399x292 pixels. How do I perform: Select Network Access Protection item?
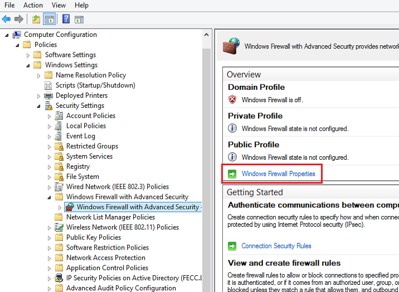click(x=106, y=257)
